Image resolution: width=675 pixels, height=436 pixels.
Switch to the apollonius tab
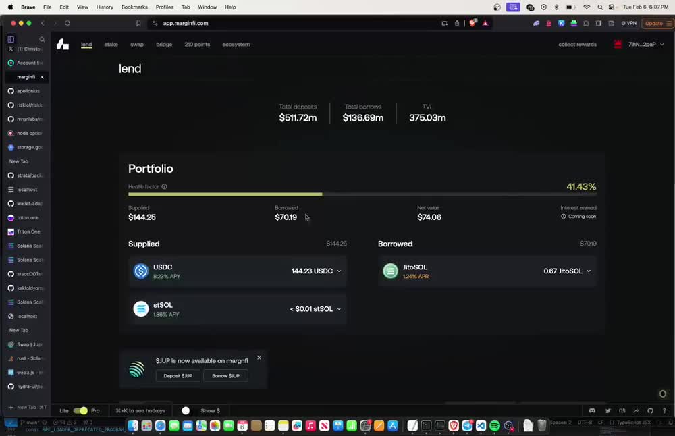coord(27,91)
